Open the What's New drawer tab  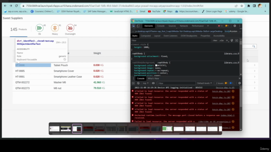coord(153,79)
